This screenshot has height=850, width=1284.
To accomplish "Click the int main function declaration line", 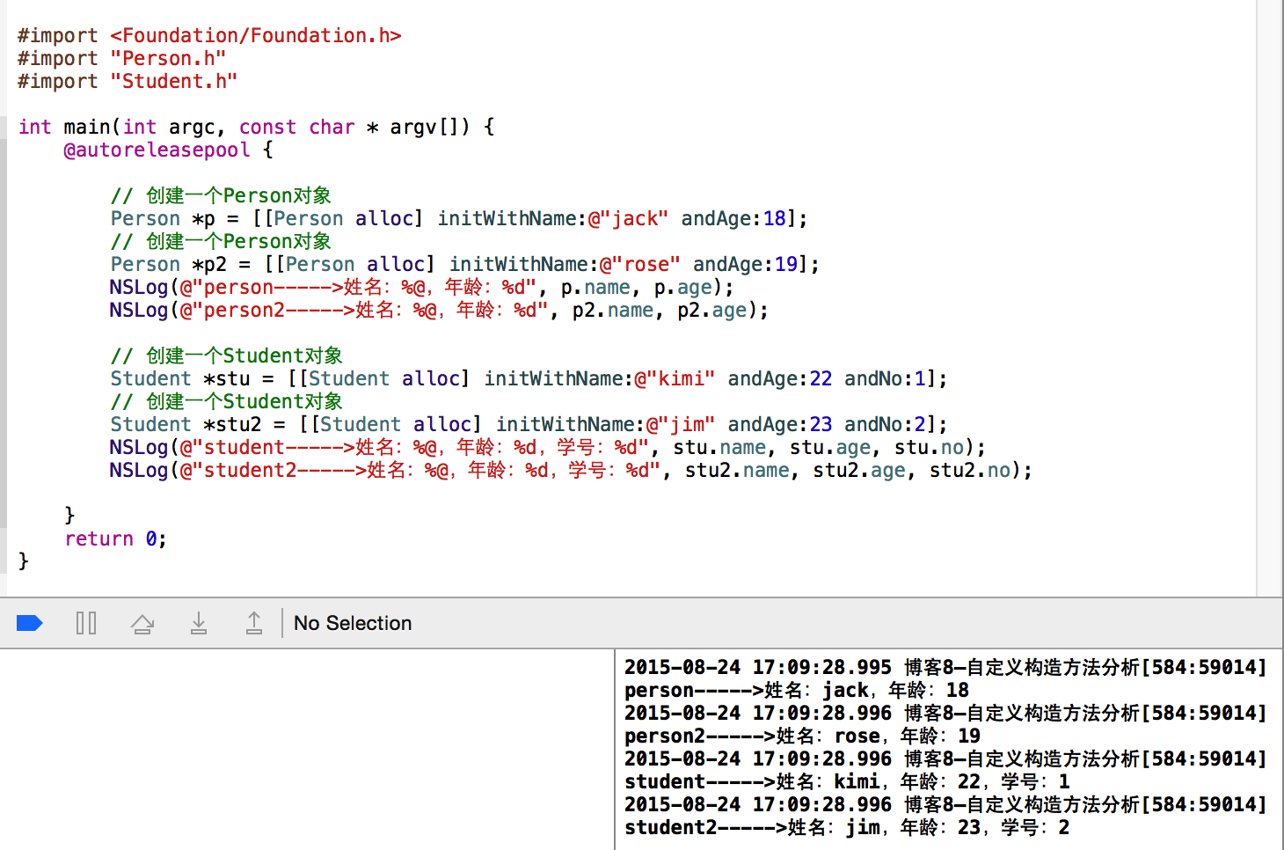I will 257,127.
